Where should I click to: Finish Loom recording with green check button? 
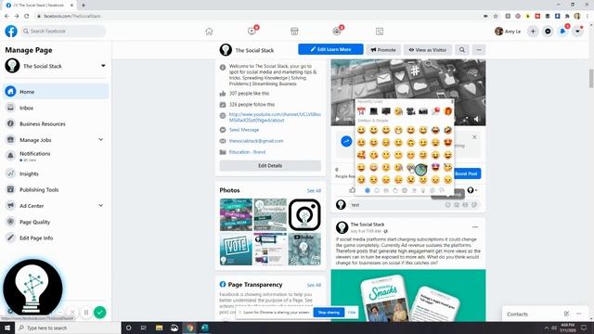(x=100, y=313)
